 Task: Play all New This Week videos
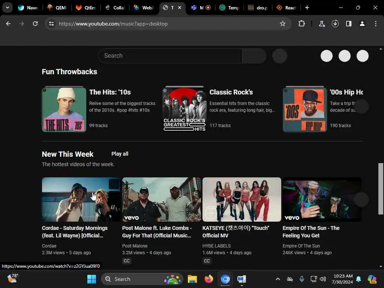tap(120, 154)
